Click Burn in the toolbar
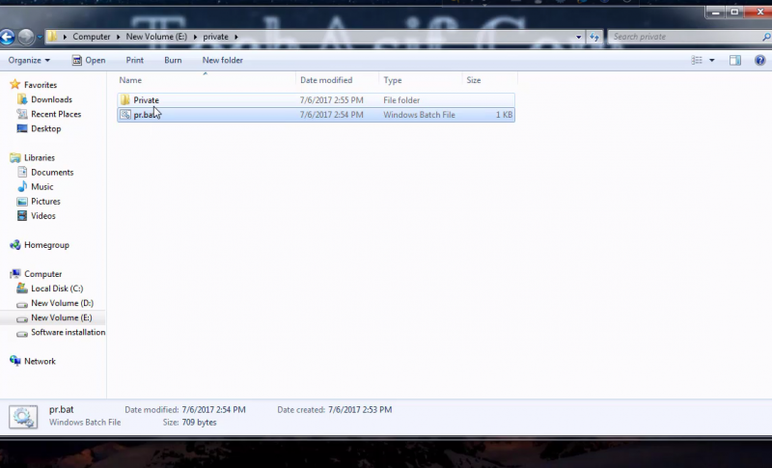The image size is (772, 468). [x=173, y=60]
